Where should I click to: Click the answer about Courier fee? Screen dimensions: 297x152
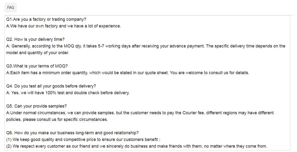pyautogui.click(x=140, y=113)
